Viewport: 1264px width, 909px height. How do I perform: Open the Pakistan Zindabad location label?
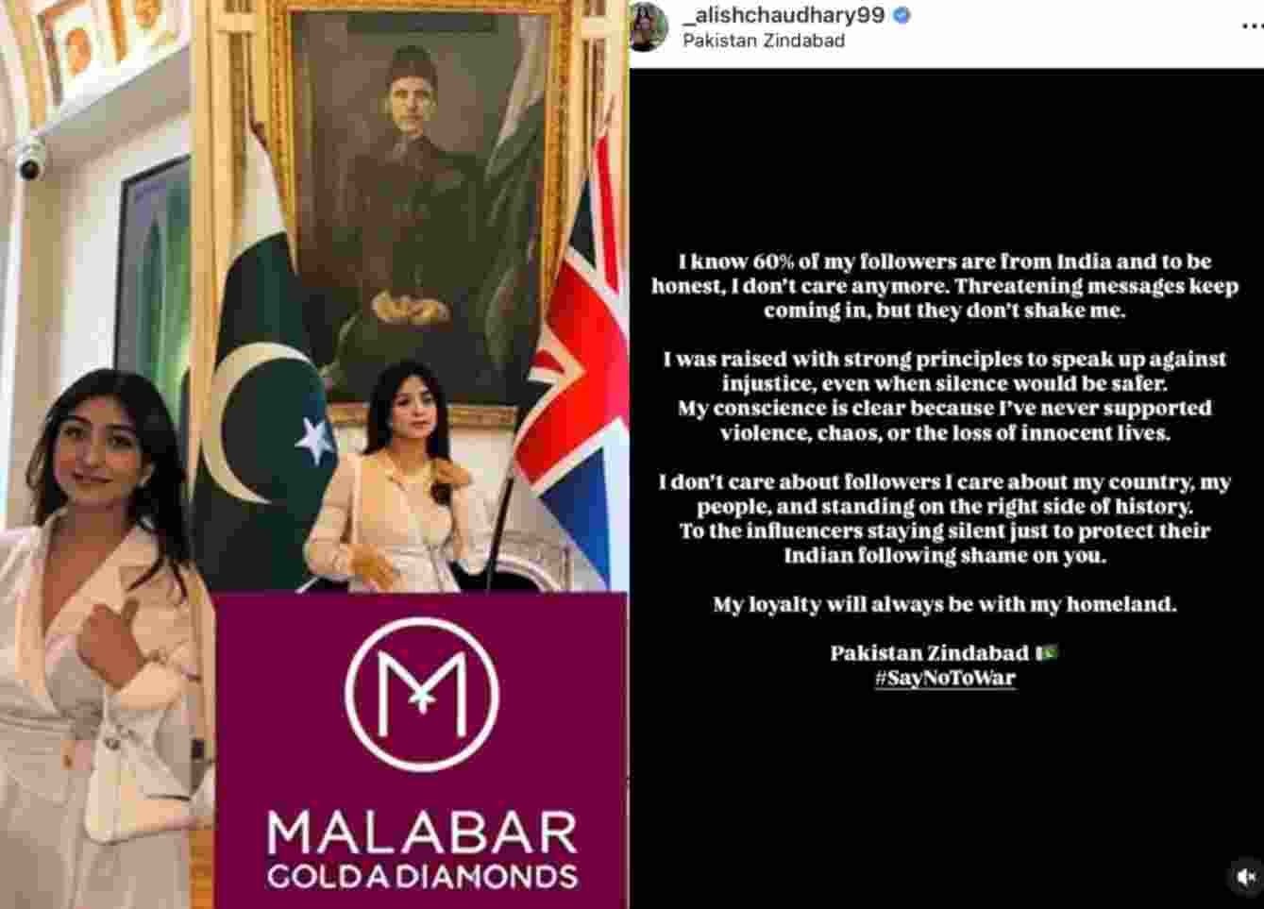coord(764,41)
